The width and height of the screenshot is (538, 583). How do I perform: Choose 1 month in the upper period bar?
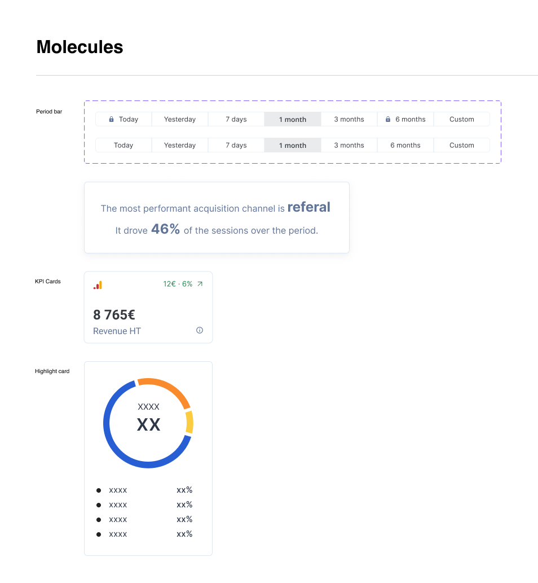tap(293, 120)
